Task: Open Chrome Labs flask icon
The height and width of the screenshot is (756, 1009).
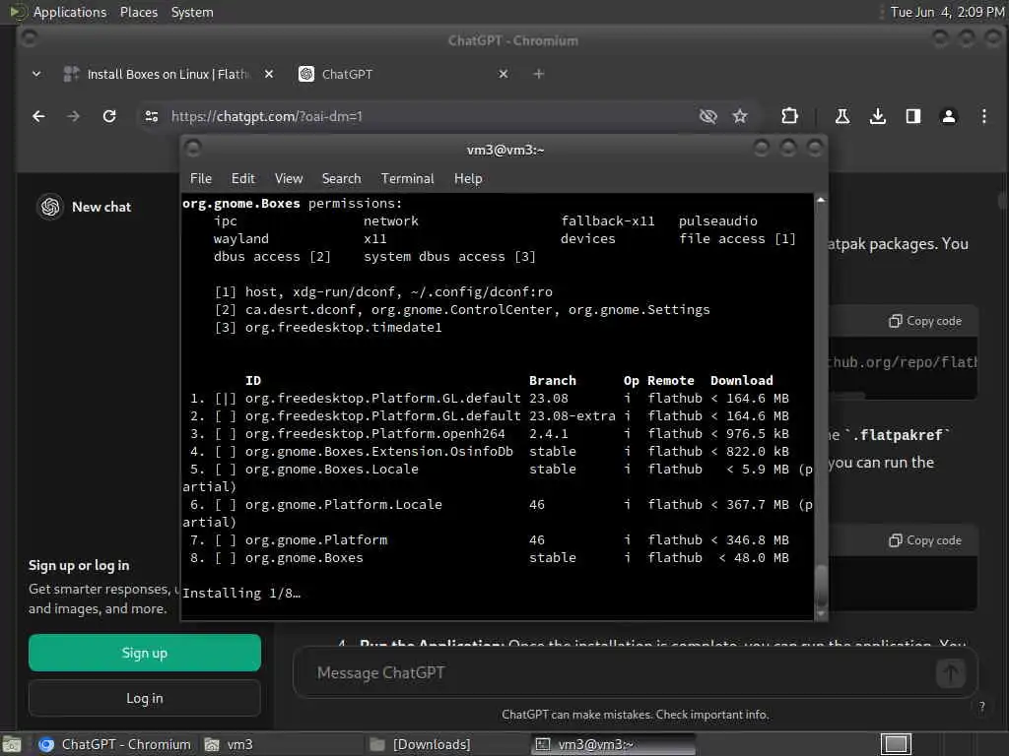Action: click(841, 116)
